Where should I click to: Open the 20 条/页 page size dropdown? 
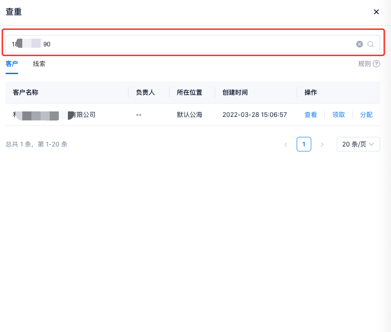[x=358, y=144]
